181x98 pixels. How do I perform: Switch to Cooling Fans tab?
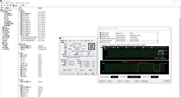pyautogui.click(x=112, y=45)
